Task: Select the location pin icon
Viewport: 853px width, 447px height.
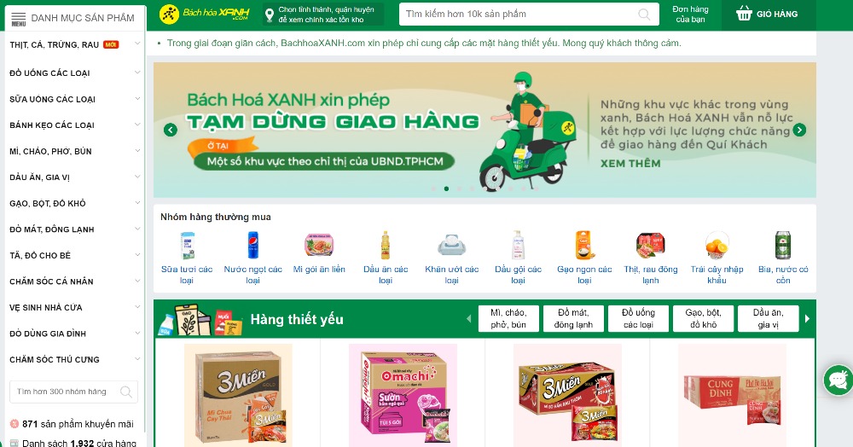Action: pyautogui.click(x=269, y=15)
